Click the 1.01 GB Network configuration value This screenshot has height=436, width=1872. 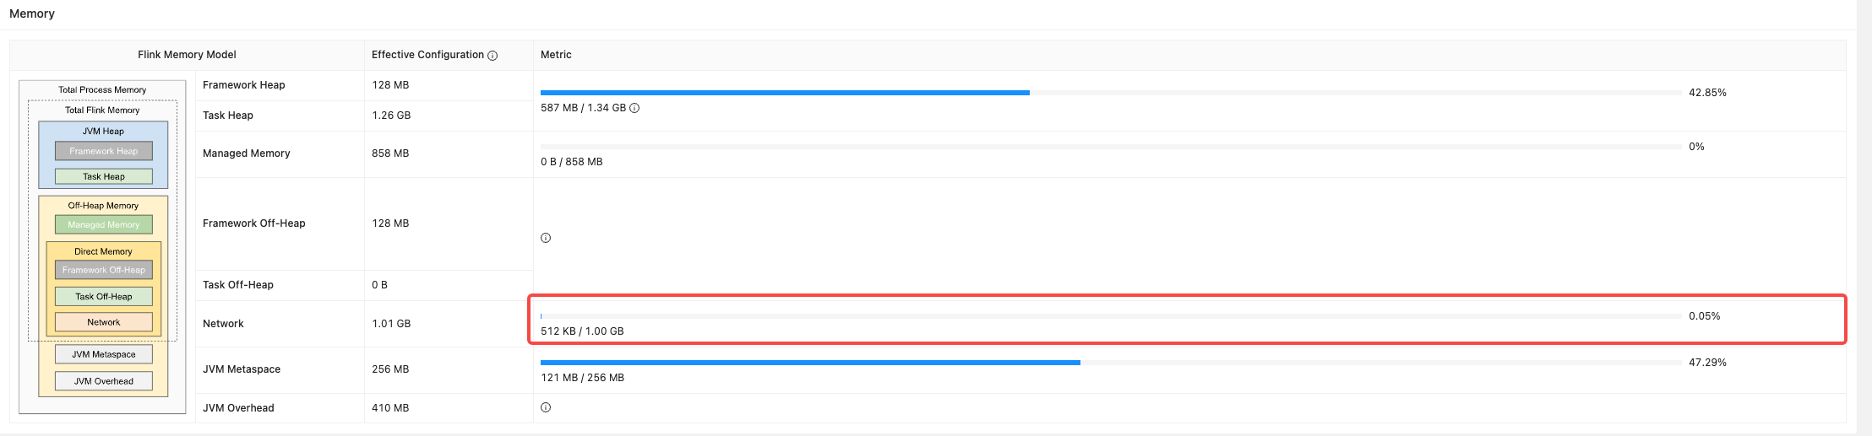[x=391, y=324]
